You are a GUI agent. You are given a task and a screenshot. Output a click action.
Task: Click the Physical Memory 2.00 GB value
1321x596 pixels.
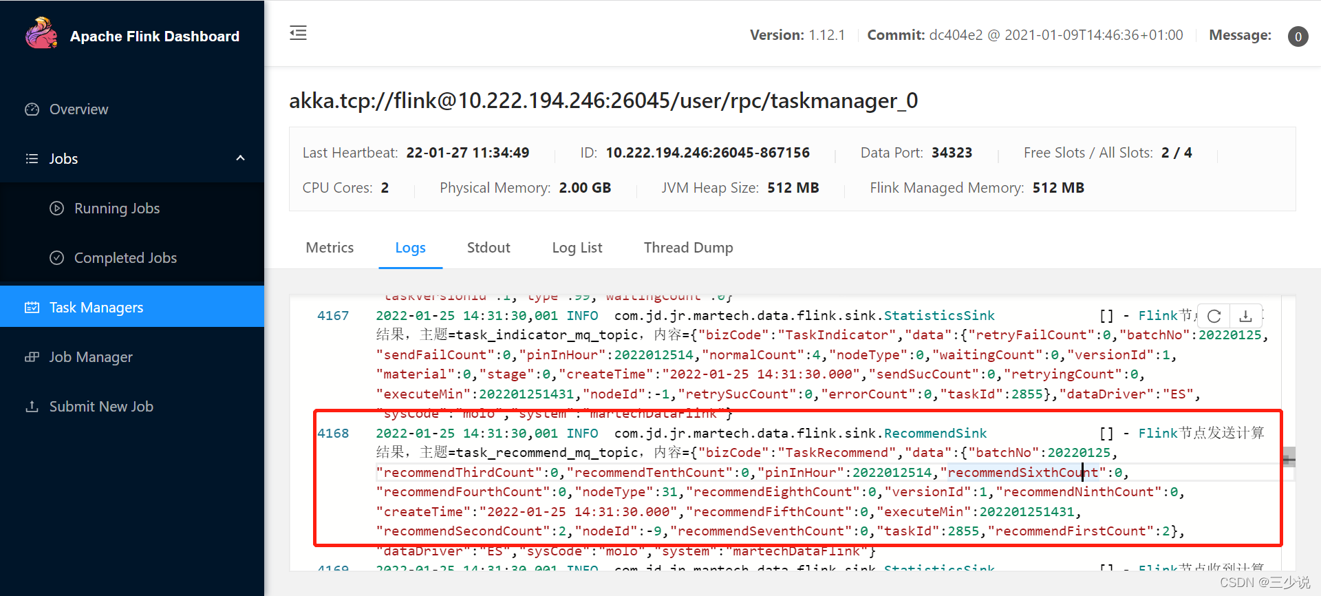click(585, 188)
